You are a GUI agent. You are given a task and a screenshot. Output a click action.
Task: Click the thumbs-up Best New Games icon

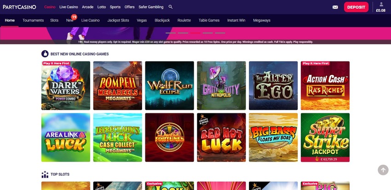45,54
